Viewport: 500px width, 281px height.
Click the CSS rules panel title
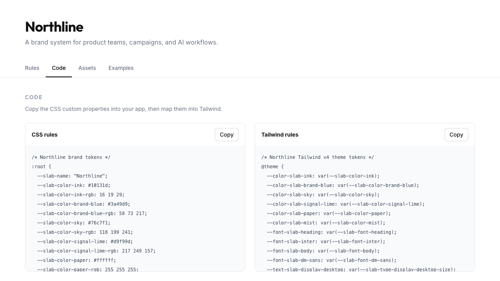[45, 135]
